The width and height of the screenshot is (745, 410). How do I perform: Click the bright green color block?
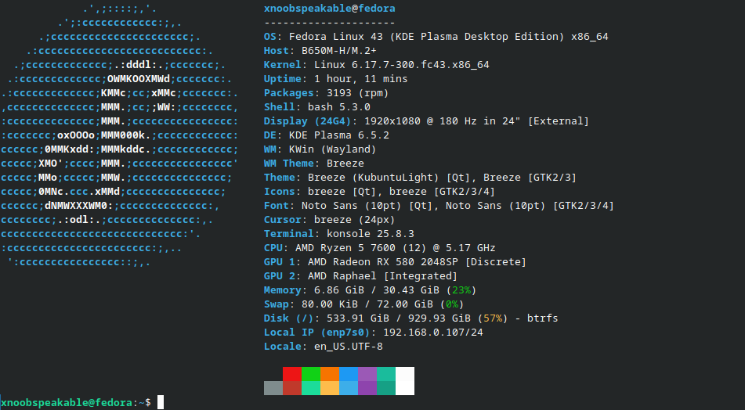(311, 373)
